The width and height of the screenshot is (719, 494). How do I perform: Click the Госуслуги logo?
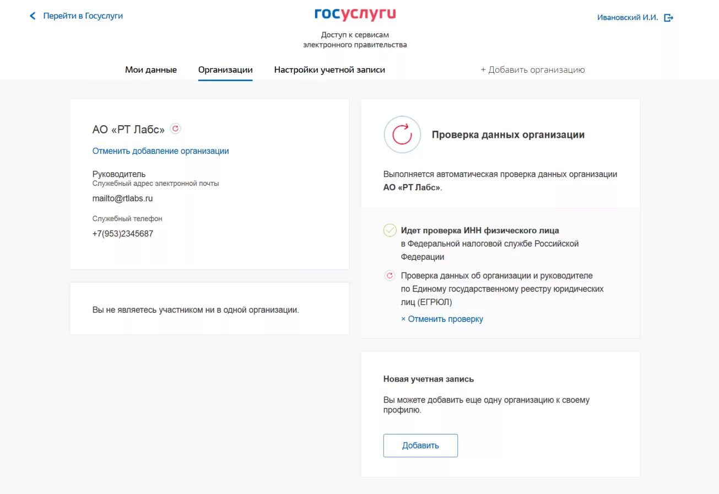pos(355,14)
